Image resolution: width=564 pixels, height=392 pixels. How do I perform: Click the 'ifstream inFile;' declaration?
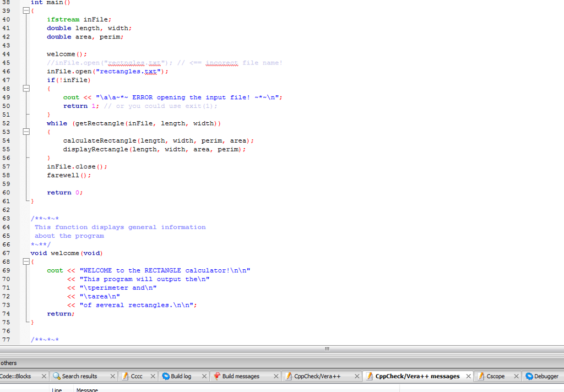tap(79, 19)
